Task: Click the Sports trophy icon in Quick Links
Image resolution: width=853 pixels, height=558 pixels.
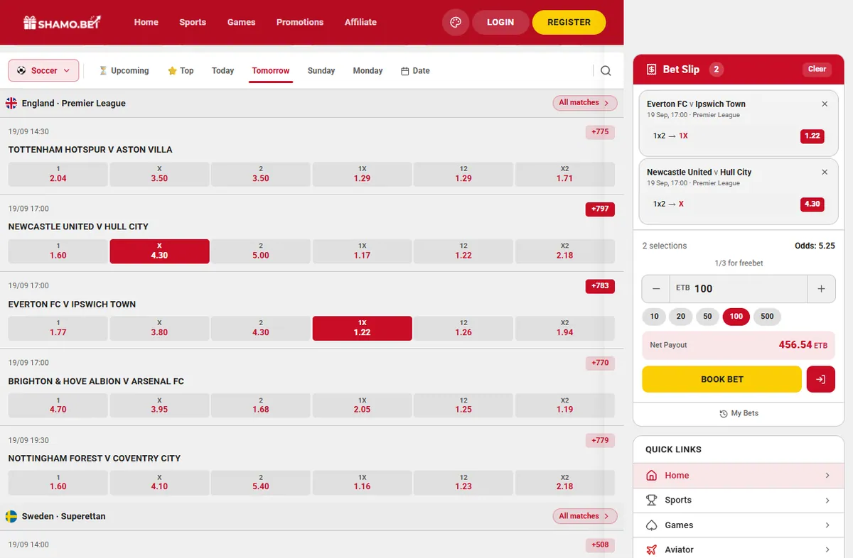Action: tap(651, 500)
